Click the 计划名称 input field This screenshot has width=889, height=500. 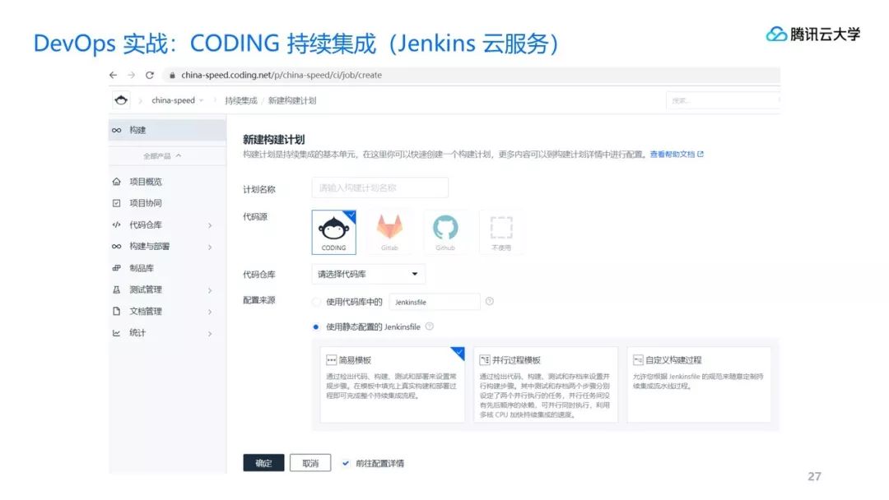click(379, 187)
